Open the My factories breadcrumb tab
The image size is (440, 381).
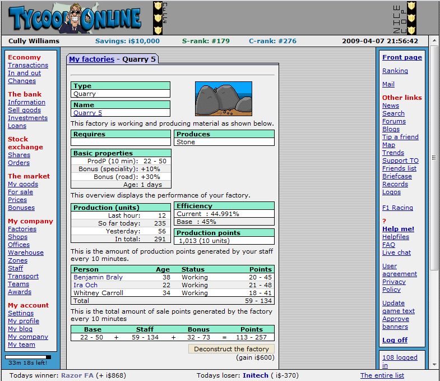pyautogui.click(x=91, y=59)
